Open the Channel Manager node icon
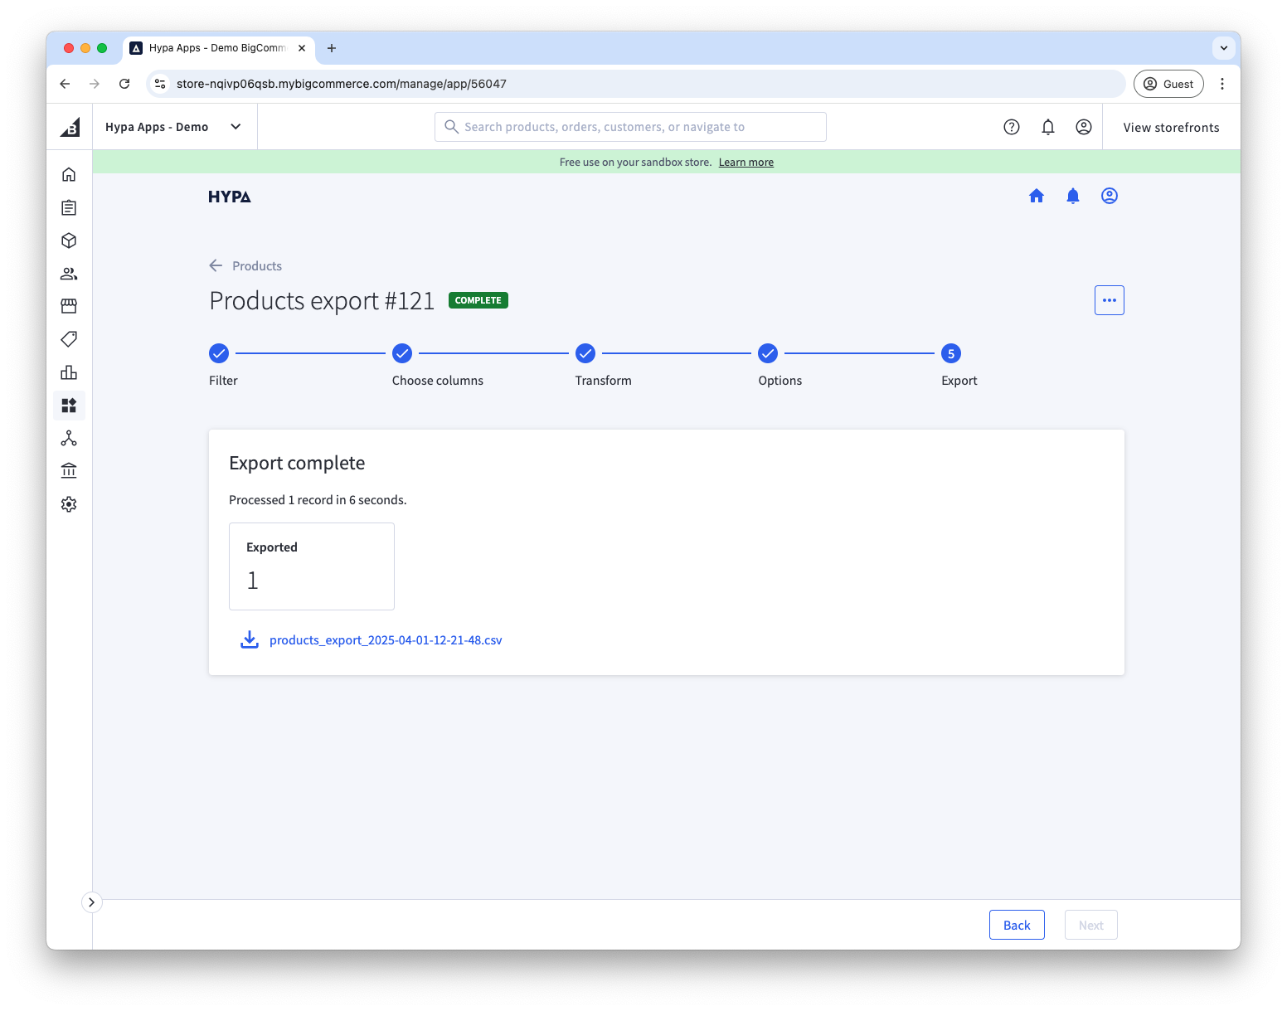The image size is (1287, 1011). click(x=69, y=438)
